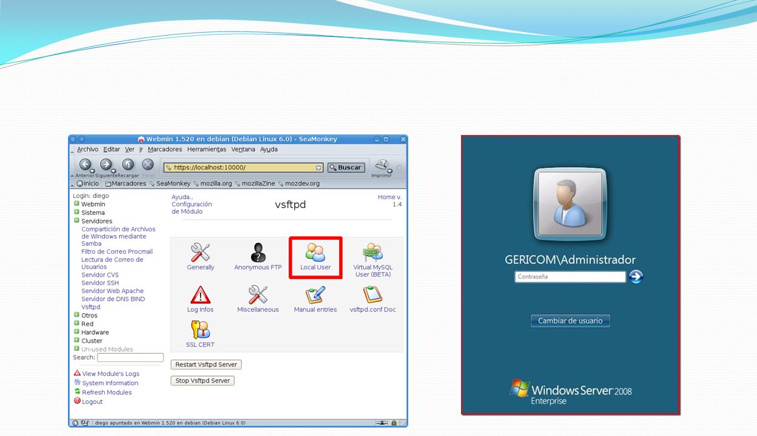The image size is (757, 436).
Task: Click Restart Vsftpd Server button
Action: click(206, 365)
